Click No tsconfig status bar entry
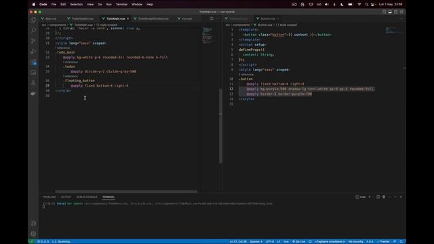The width and height of the screenshot is (434, 244). (x=355, y=241)
